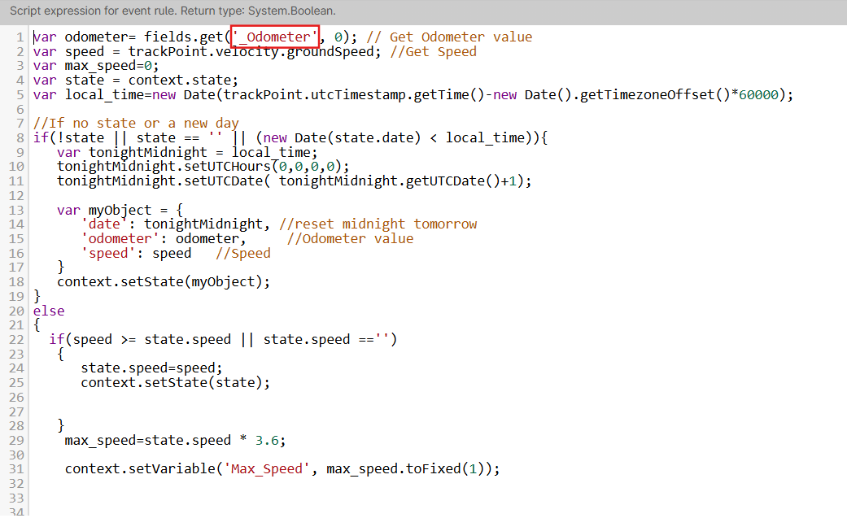Click the '//If no state or a new day' comment
The image size is (847, 518).
(x=136, y=123)
